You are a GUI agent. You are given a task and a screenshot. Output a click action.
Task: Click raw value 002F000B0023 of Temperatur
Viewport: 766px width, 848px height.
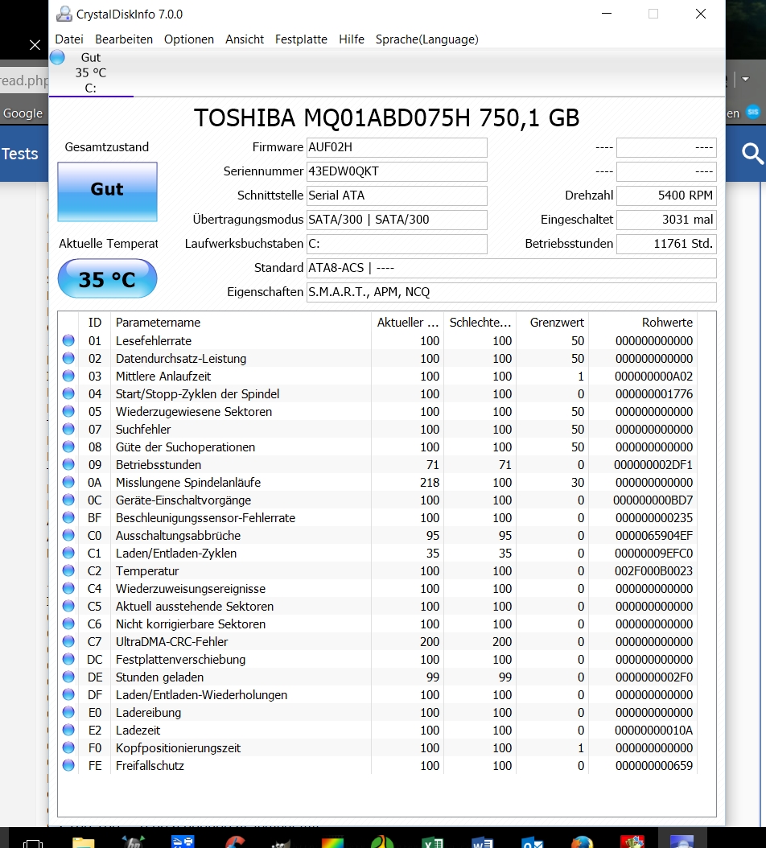click(x=653, y=570)
